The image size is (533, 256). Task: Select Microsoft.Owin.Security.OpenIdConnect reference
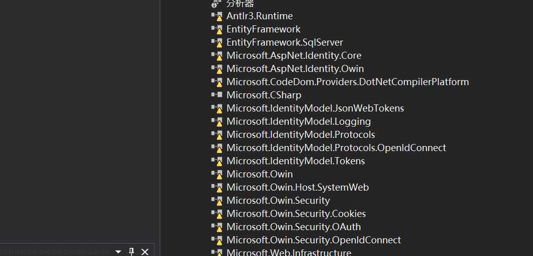(x=314, y=240)
